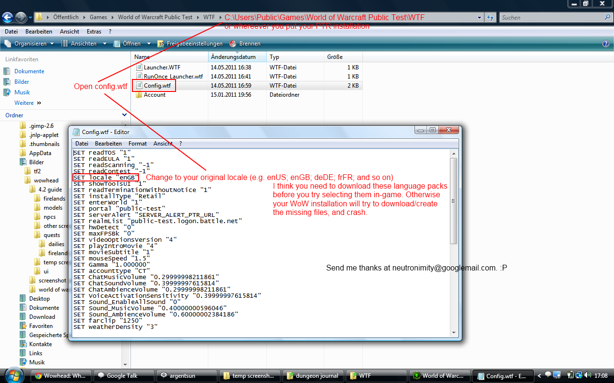Click the Help question mark icon

click(606, 44)
